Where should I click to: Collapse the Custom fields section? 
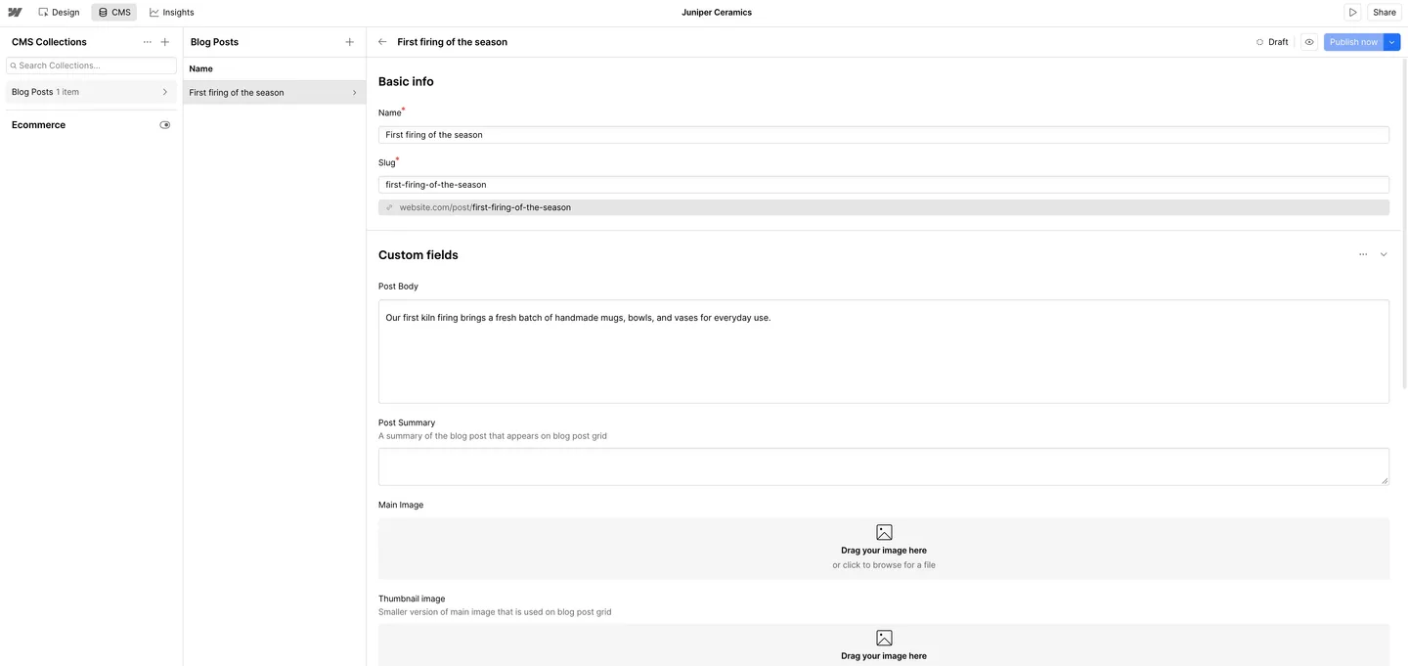(x=1384, y=254)
